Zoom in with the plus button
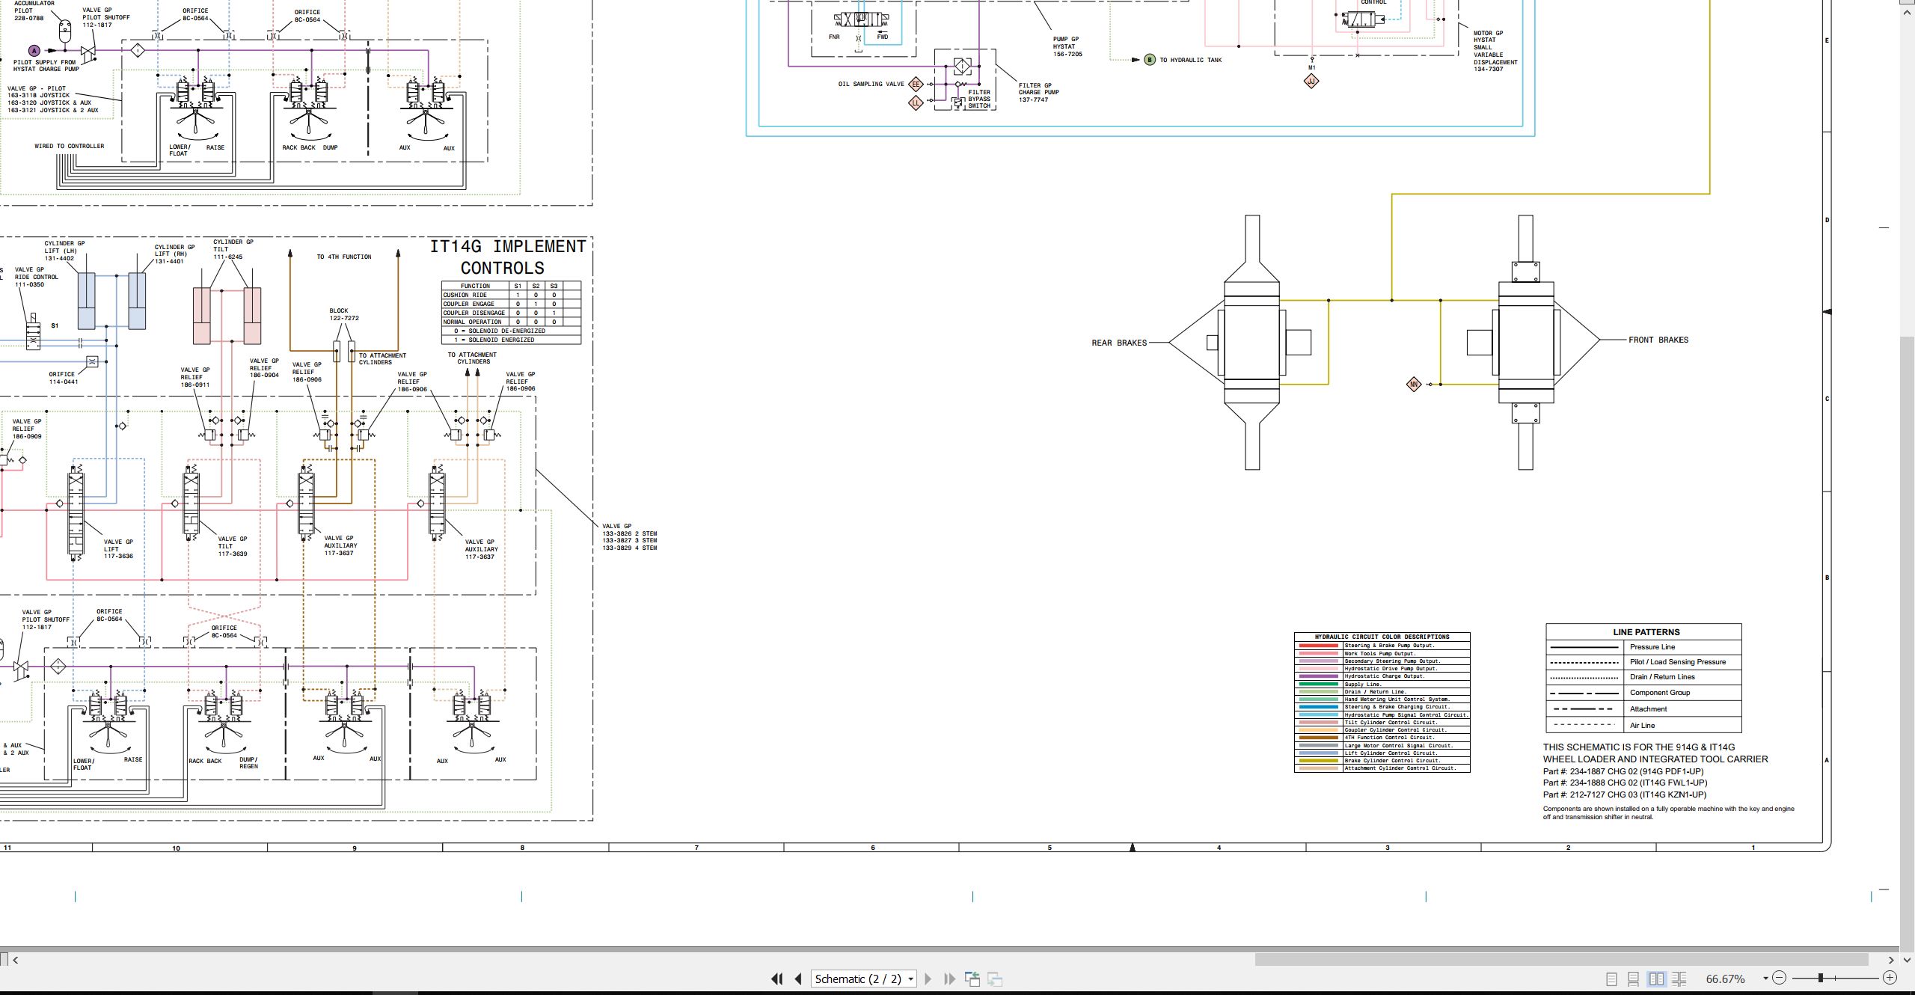1915x995 pixels. tap(1890, 978)
